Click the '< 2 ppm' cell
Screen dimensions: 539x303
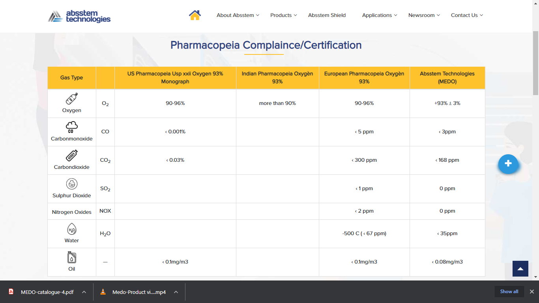(x=364, y=211)
